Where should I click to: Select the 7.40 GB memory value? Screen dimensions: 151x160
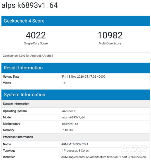[x=67, y=130]
